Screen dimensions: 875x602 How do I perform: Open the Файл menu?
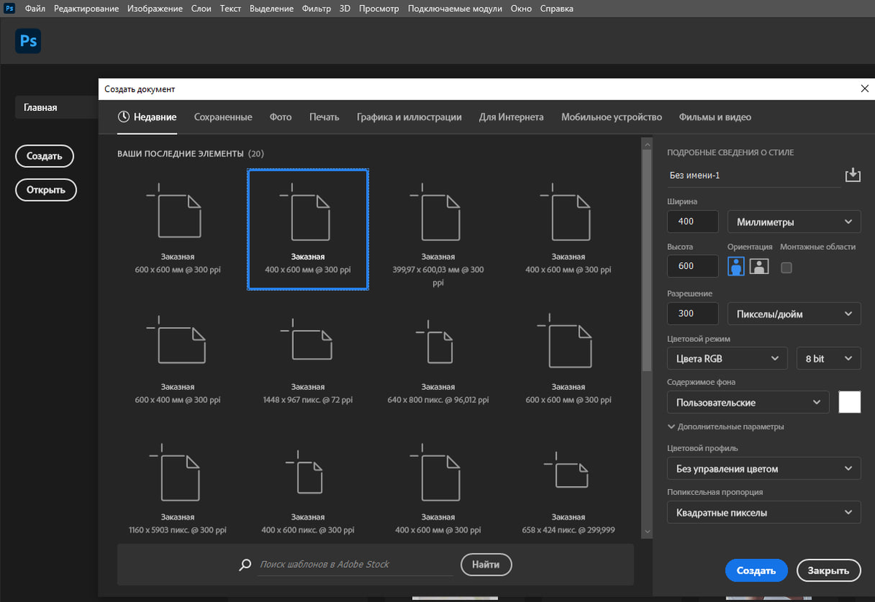click(x=35, y=9)
